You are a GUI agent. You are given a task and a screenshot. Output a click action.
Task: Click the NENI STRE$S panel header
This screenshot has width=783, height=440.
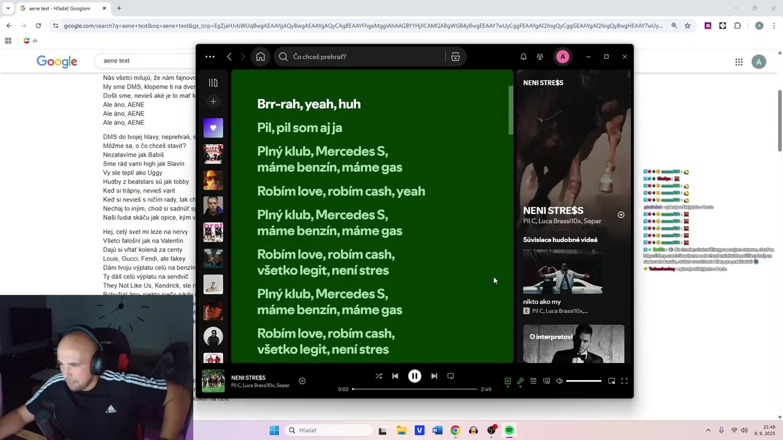[543, 82]
